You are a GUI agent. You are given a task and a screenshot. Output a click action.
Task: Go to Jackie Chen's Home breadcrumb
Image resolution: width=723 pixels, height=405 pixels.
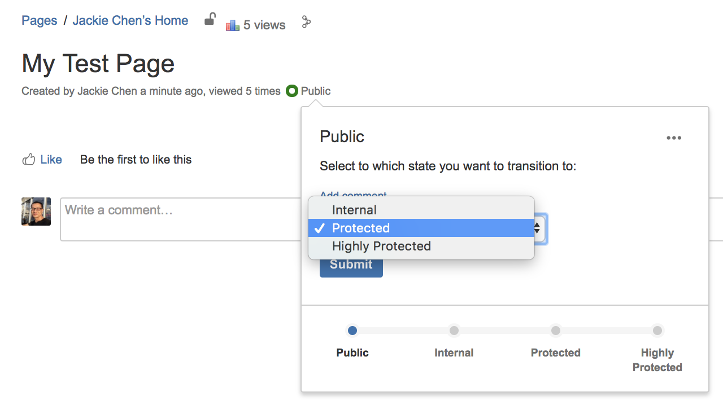[130, 20]
